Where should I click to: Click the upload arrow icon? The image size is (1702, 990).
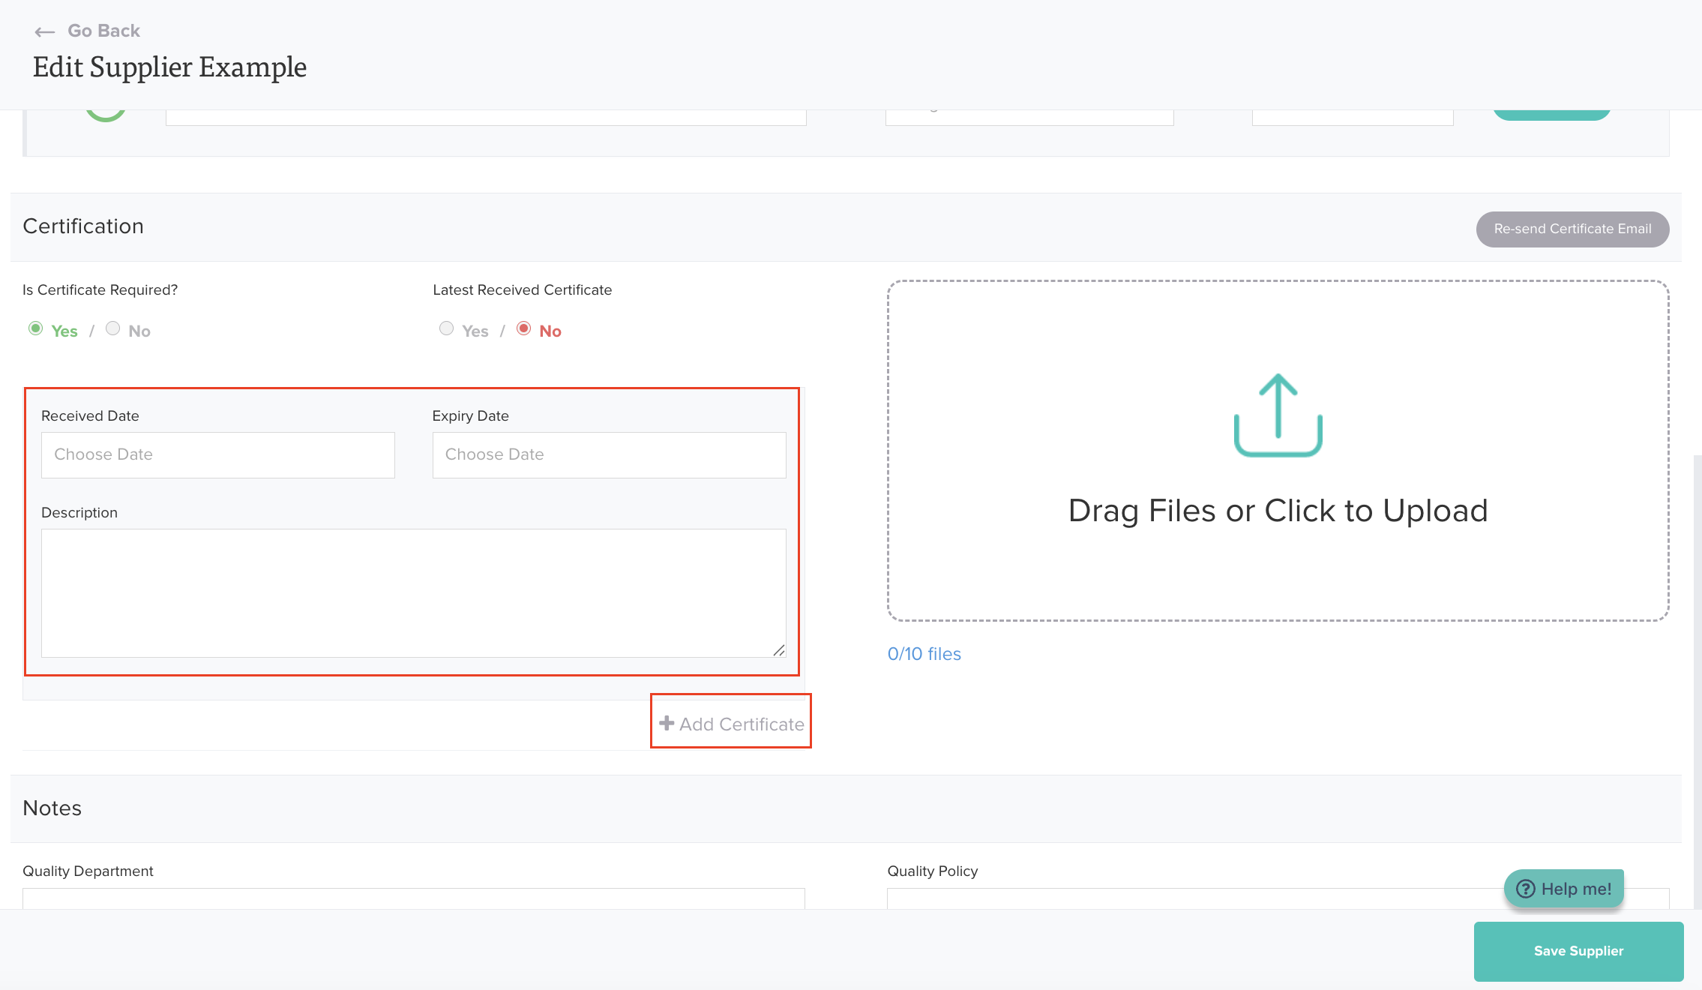(1278, 415)
